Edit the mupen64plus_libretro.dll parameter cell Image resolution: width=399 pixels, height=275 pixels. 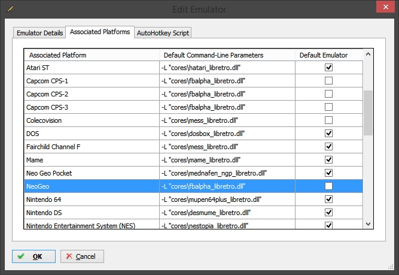click(x=227, y=200)
